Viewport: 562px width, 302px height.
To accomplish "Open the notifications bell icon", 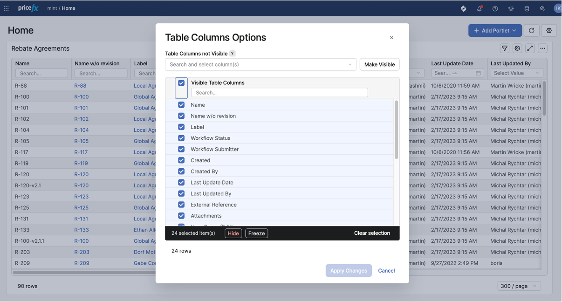I will [479, 8].
